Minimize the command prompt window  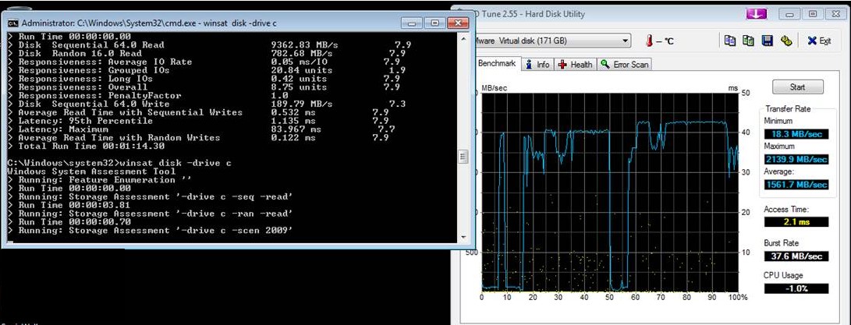click(x=413, y=23)
